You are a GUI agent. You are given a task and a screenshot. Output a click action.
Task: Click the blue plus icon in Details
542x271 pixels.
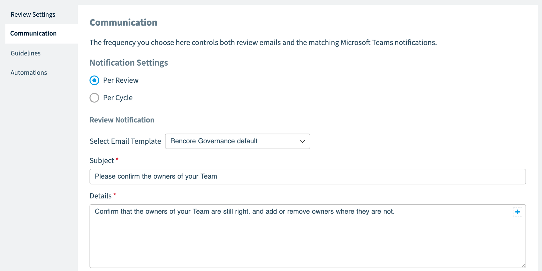(517, 212)
